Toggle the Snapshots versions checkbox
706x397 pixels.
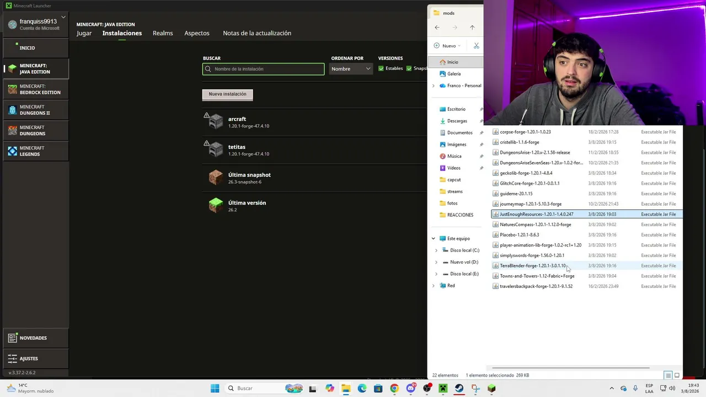[x=409, y=68]
